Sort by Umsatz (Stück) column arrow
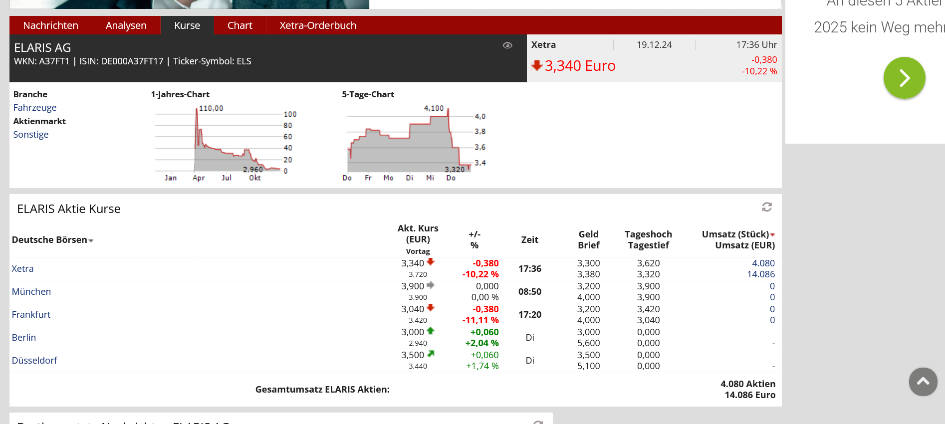This screenshot has height=424, width=945. pyautogui.click(x=772, y=234)
